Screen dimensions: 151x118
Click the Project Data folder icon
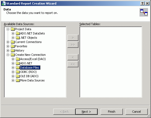[x=13, y=29]
